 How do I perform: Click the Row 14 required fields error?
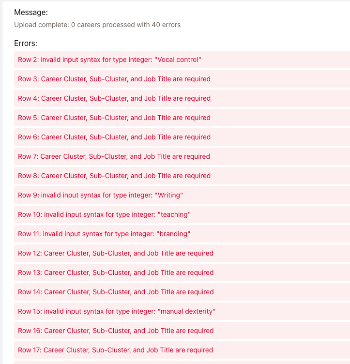click(116, 292)
